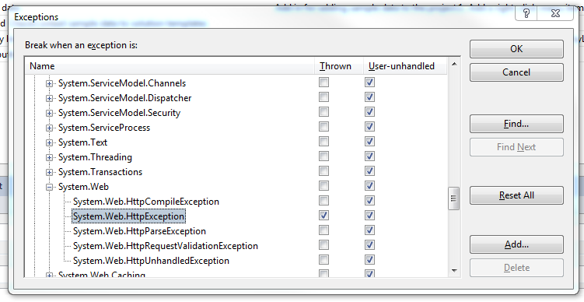This screenshot has height=302, width=584.
Task: Select the System.Web tree node
Action: point(83,187)
